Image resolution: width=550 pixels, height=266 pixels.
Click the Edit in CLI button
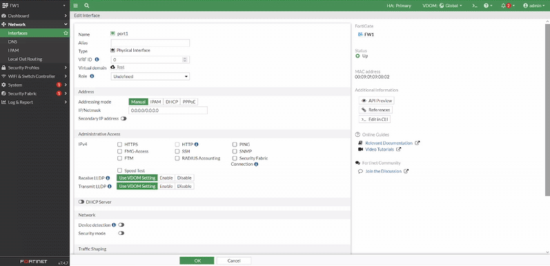pos(375,120)
